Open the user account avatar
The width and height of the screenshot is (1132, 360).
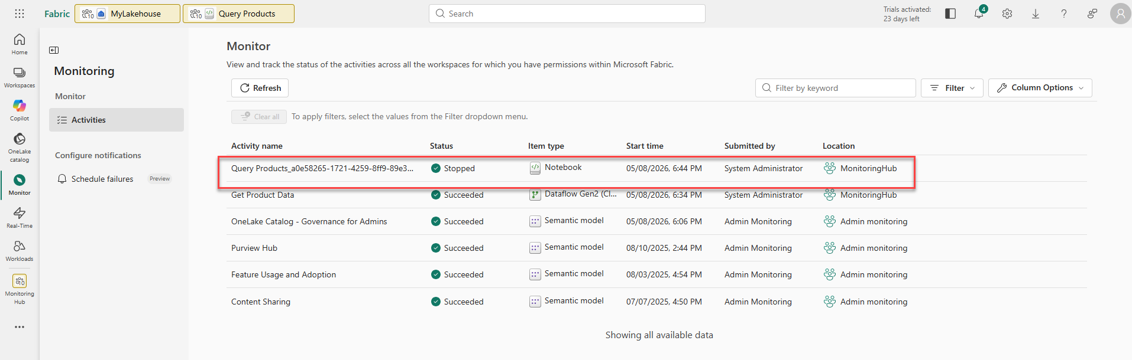click(x=1120, y=14)
